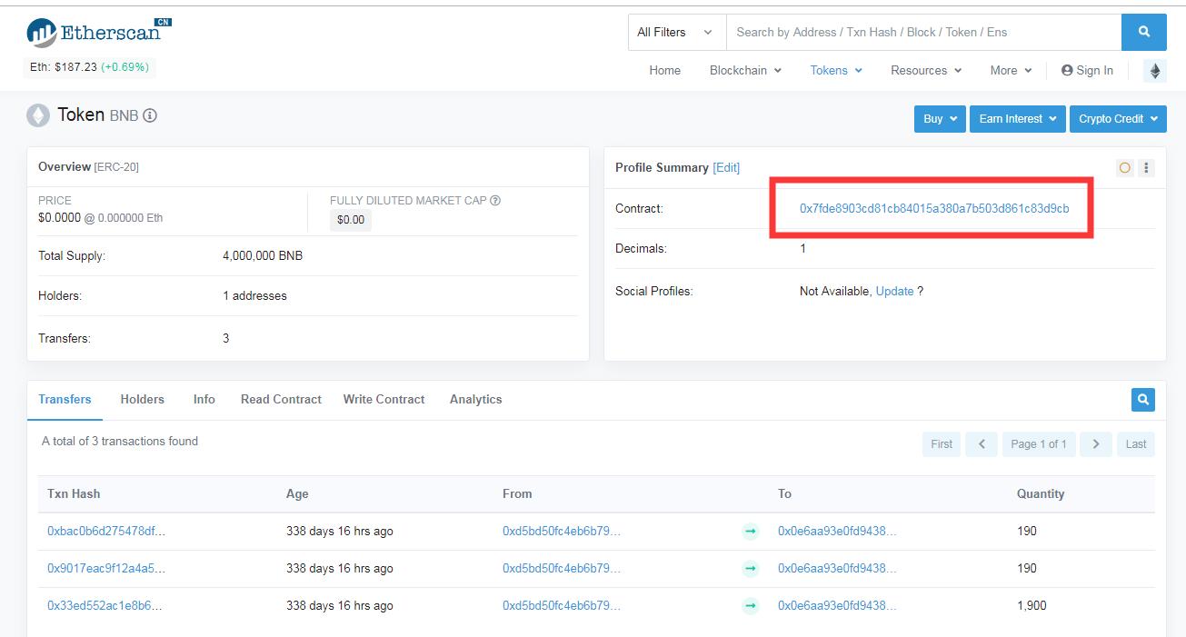The image size is (1186, 637).
Task: Click the blue search magnifier button
Action: coord(1143,32)
